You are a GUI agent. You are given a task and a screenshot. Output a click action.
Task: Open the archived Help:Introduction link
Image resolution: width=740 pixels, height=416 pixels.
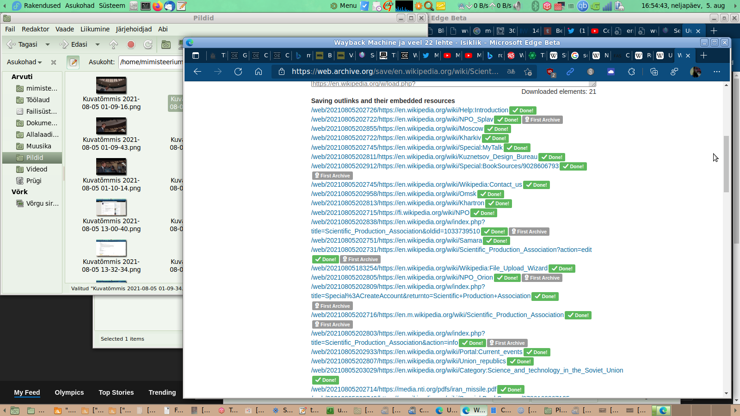tap(410, 110)
